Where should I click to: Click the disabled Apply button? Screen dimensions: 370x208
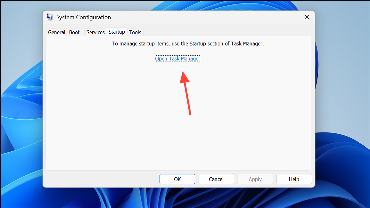coord(255,179)
